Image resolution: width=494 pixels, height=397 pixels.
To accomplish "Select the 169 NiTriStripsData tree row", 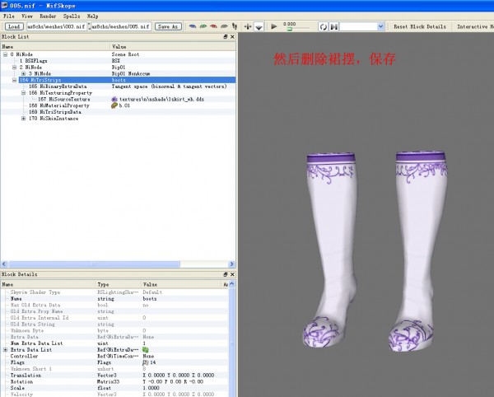I will [x=54, y=112].
